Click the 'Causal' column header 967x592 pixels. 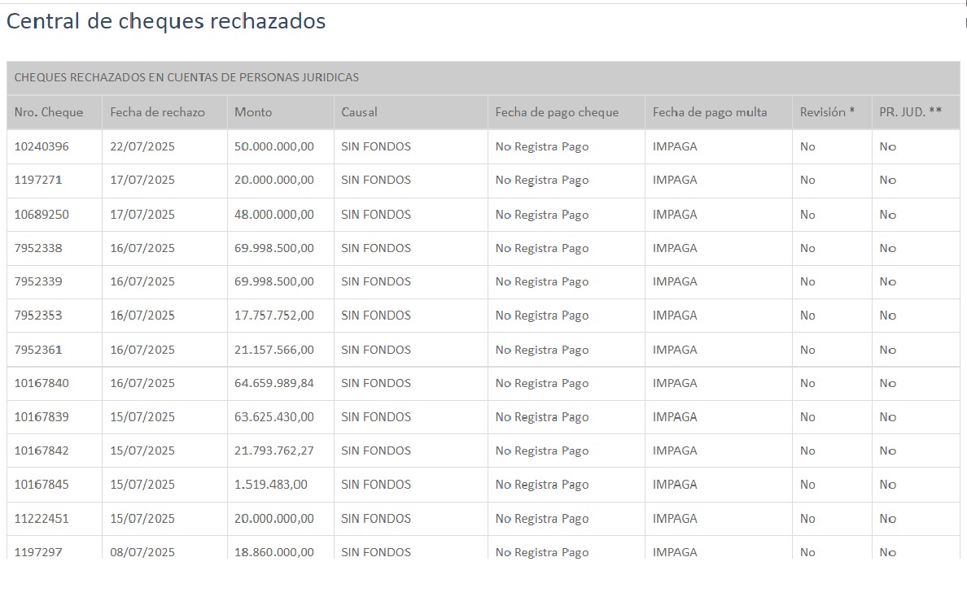point(359,112)
